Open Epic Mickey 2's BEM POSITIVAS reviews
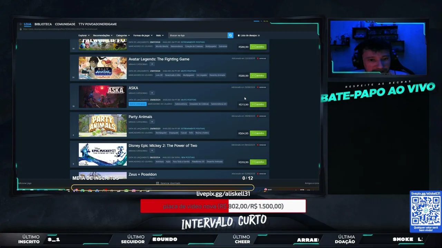The height and width of the screenshot is (248, 442). tap(188, 157)
